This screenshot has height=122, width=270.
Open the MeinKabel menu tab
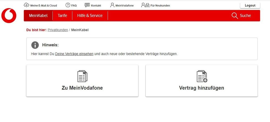tap(38, 15)
